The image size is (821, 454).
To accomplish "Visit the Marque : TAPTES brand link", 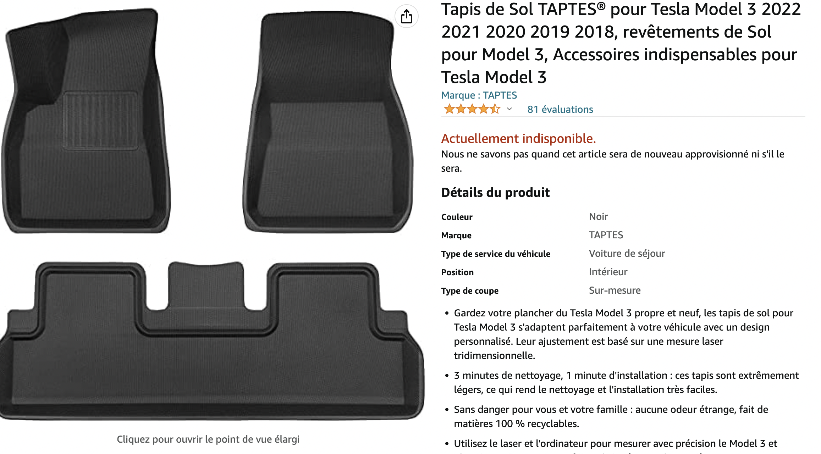I will pyautogui.click(x=479, y=95).
